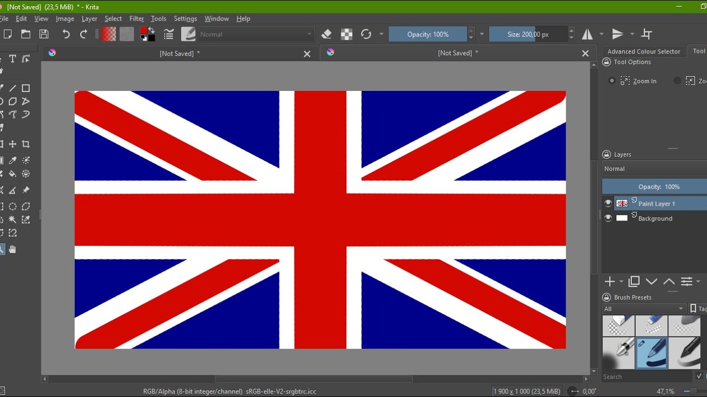Click the foreground/background colour selector
Viewport: 707px width, 397px height.
coord(147,34)
